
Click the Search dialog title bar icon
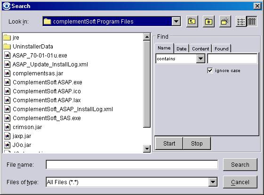tap(7, 6)
